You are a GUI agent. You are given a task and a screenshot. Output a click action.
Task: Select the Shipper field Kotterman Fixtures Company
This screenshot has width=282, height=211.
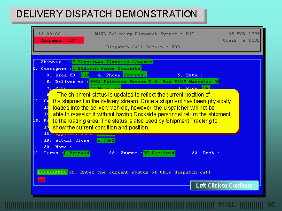tap(112, 61)
